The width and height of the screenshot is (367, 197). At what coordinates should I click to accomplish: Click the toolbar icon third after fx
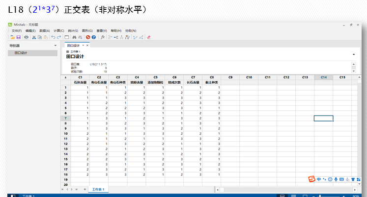121,37
